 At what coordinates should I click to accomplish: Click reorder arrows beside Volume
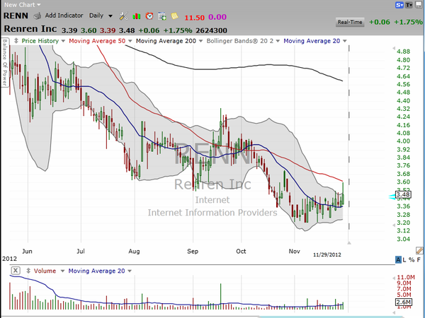click(x=28, y=271)
